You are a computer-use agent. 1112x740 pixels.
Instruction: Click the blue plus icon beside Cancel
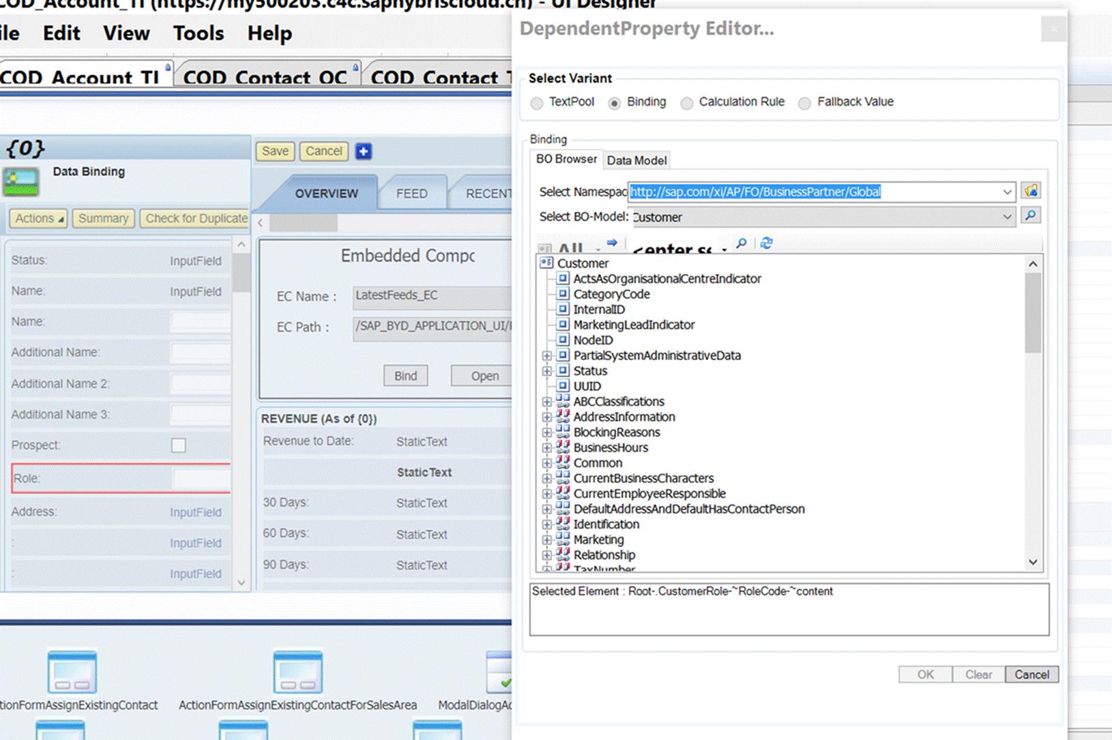coord(363,151)
